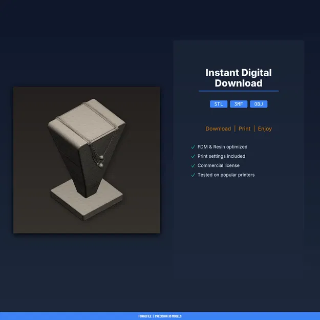Image resolution: width=320 pixels, height=320 pixels.
Task: Click the 'FORGEFILE' footer brand text
Action: [145, 316]
